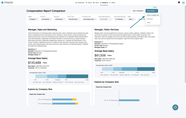Image resolution: width=186 pixels, height=118 pixels.
Task: Select Share from Other Actions menu
Action: (x=148, y=23)
